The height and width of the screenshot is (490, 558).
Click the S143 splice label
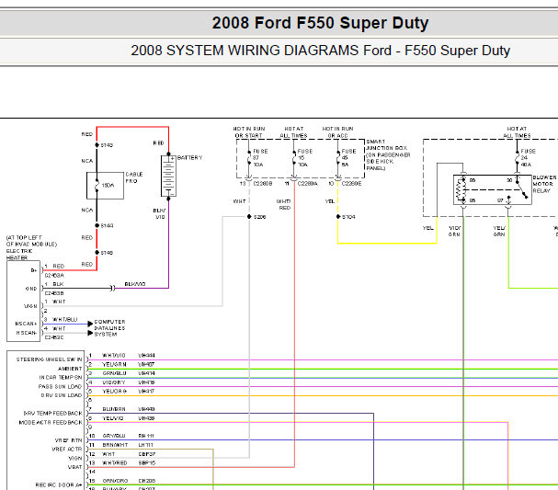tap(107, 145)
